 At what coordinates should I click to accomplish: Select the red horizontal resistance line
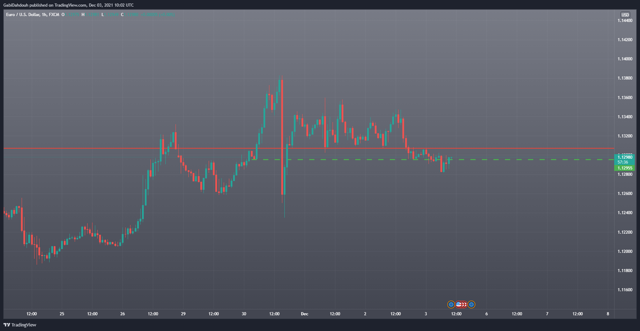309,148
